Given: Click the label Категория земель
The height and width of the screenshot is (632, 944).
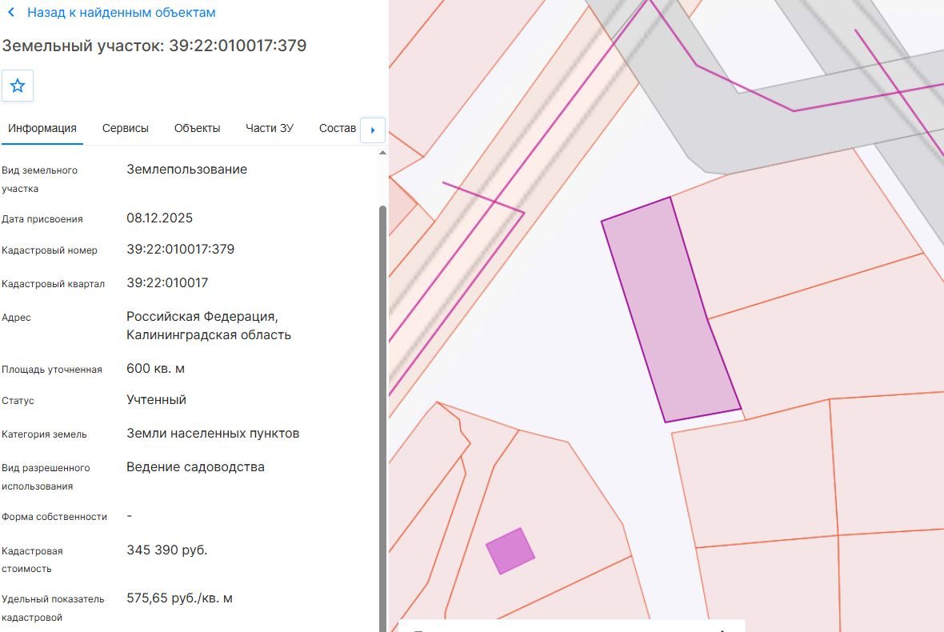Looking at the screenshot, I should [x=44, y=434].
